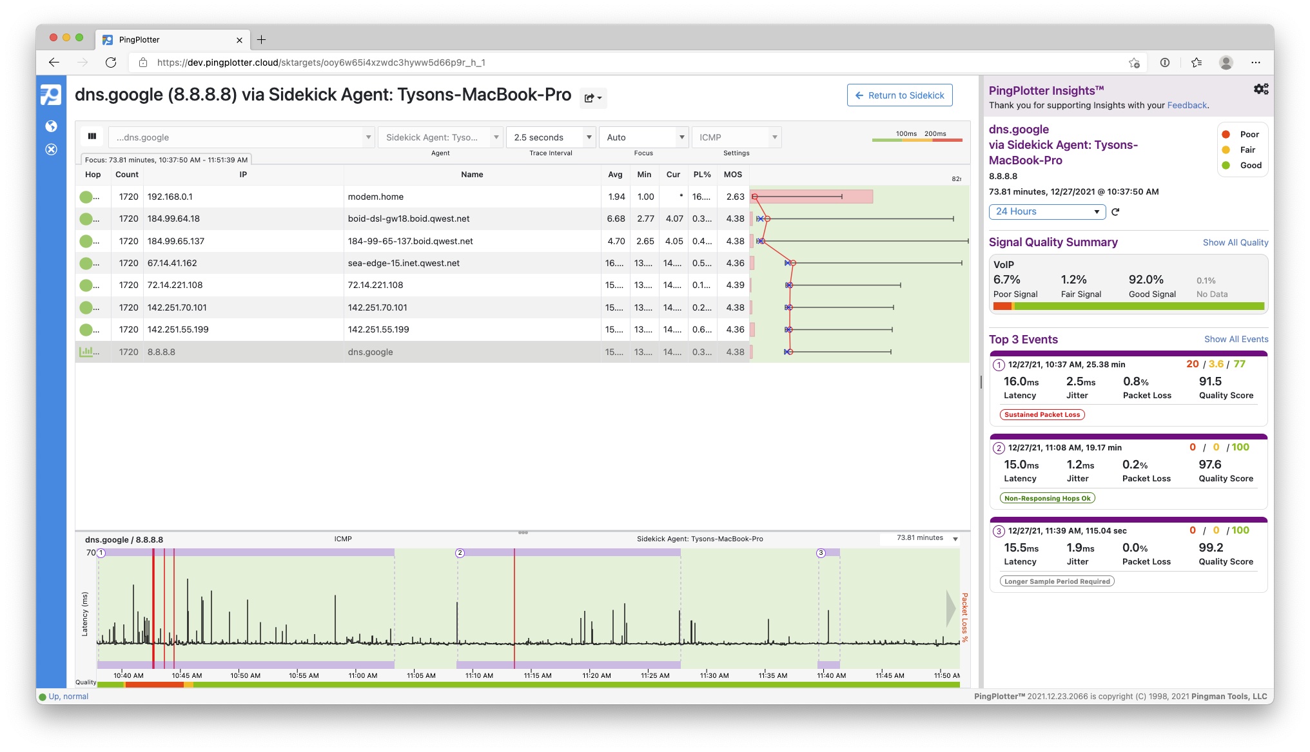Refresh the Insights time period
The height and width of the screenshot is (752, 1310).
1115,212
